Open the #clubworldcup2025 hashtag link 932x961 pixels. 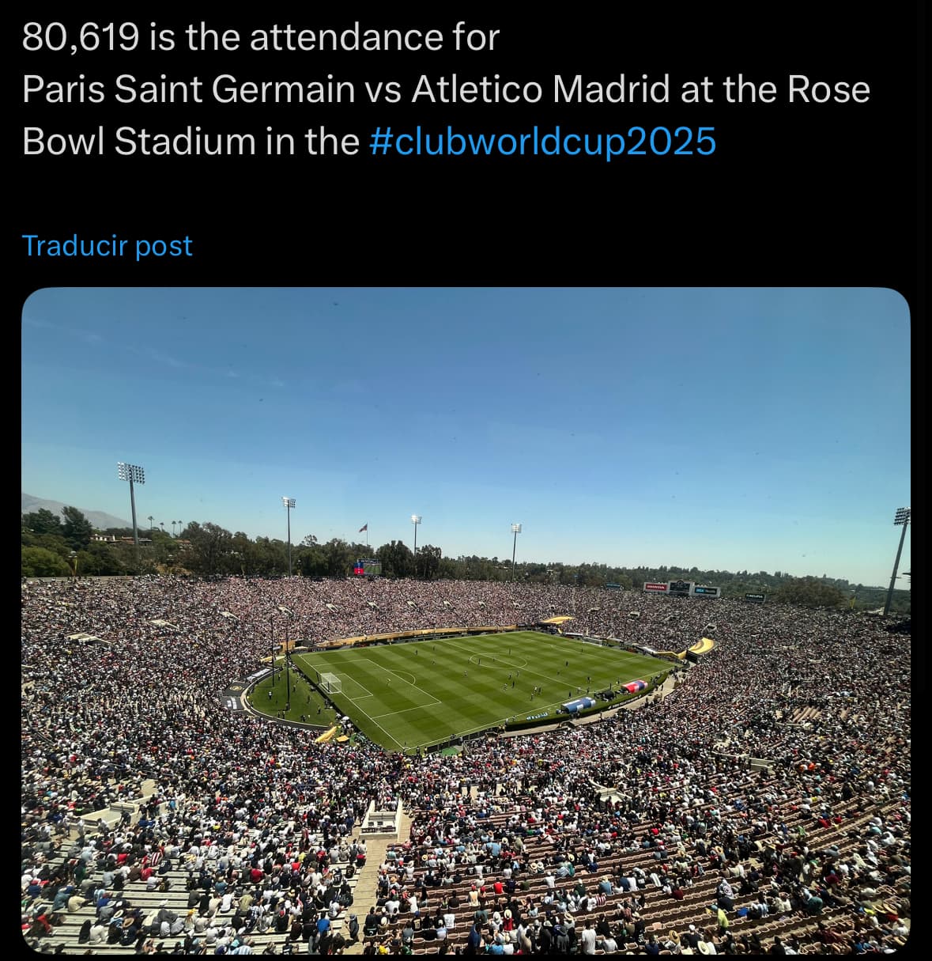[542, 142]
